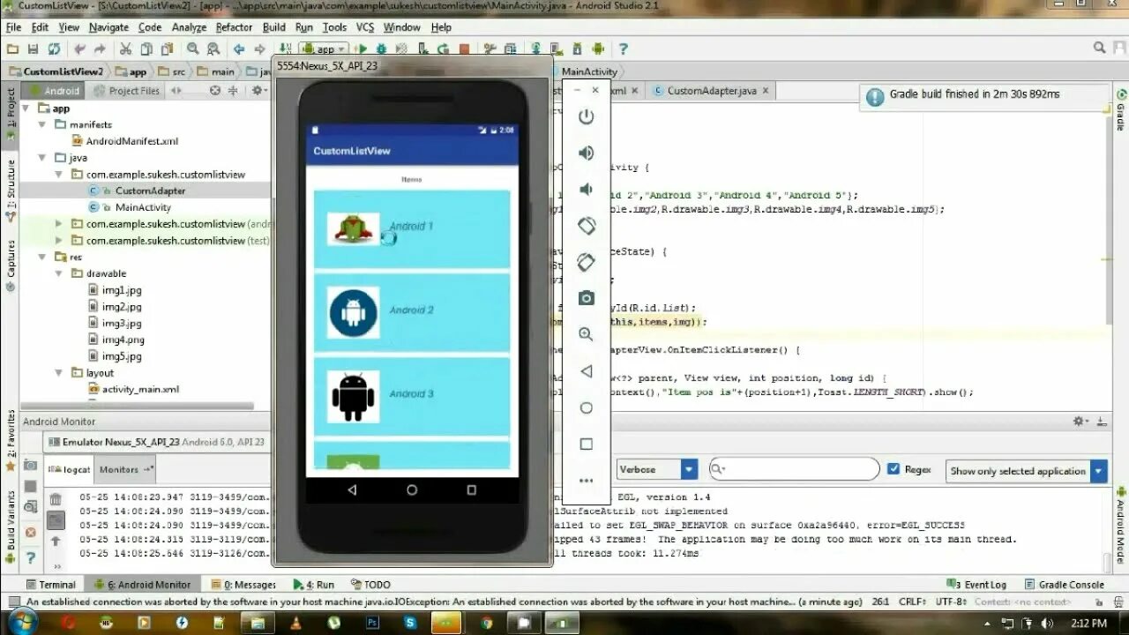Collapse the layout folder
Image resolution: width=1129 pixels, height=635 pixels.
[58, 373]
